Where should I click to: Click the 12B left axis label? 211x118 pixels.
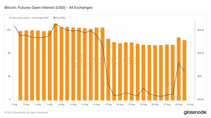point(9,30)
